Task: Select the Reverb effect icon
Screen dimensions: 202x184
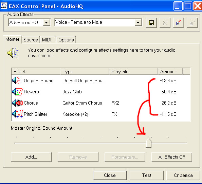Action: [x=17, y=92]
